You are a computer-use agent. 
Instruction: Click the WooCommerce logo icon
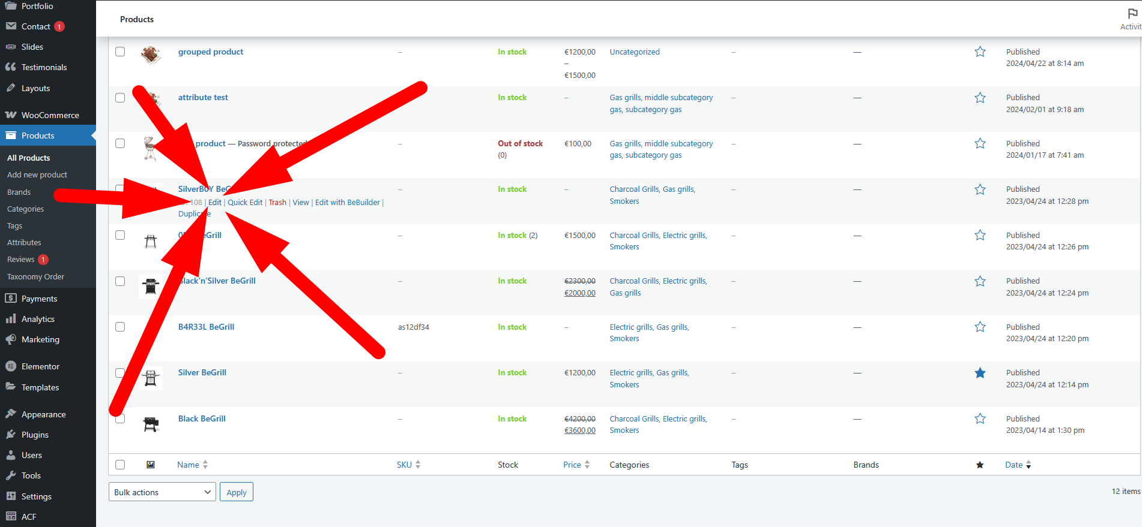point(11,115)
